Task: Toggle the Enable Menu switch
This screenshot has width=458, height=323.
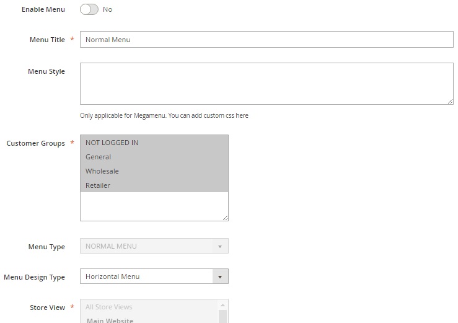Action: pos(89,10)
